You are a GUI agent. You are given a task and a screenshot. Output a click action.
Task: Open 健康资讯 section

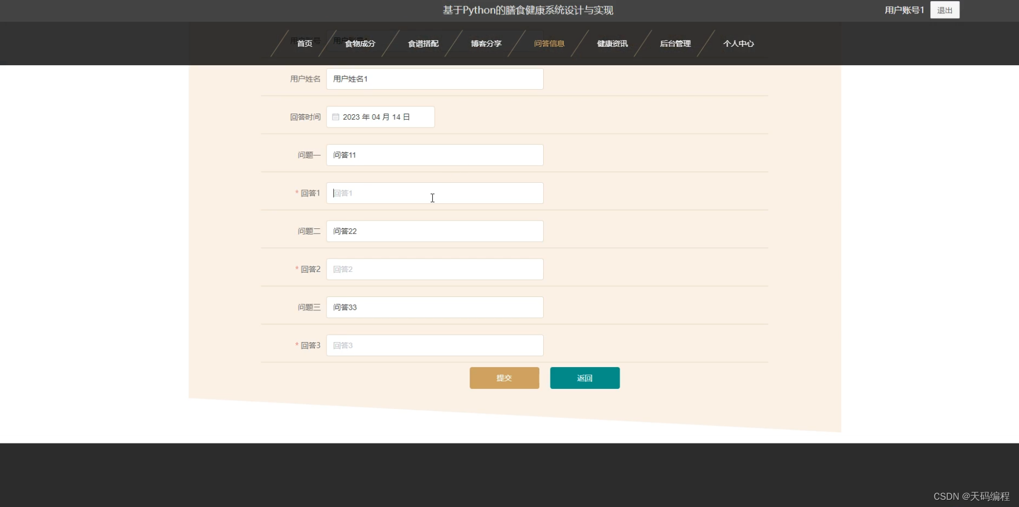click(x=612, y=43)
